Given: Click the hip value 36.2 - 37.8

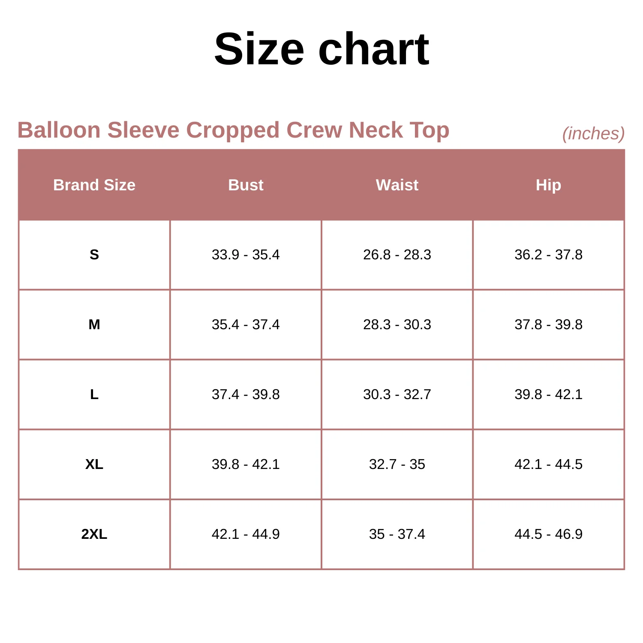Looking at the screenshot, I should pos(548,255).
